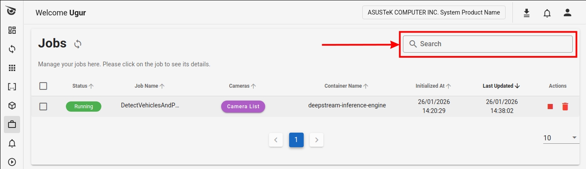Tick the checkbox for the DetectVehiclesAndP job

(43, 107)
